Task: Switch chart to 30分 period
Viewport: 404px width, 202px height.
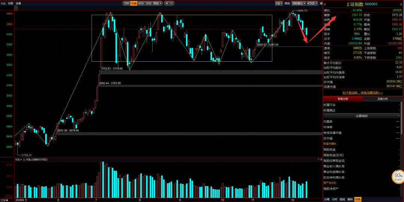Action: tap(149, 3)
